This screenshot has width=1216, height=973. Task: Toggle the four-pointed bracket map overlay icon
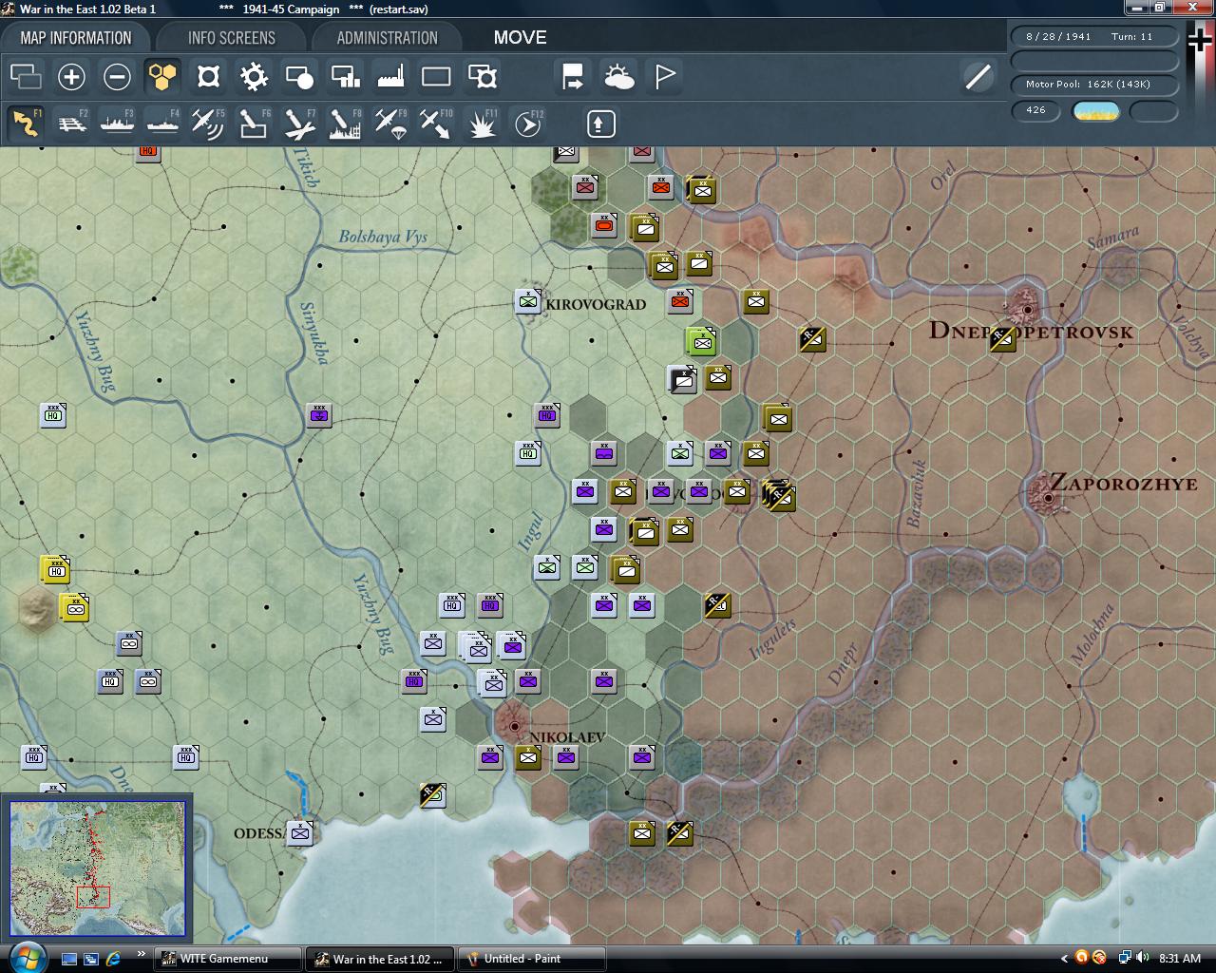coord(208,76)
